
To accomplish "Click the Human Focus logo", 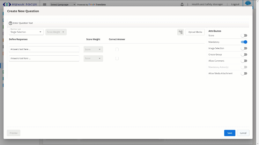I will (21, 4).
